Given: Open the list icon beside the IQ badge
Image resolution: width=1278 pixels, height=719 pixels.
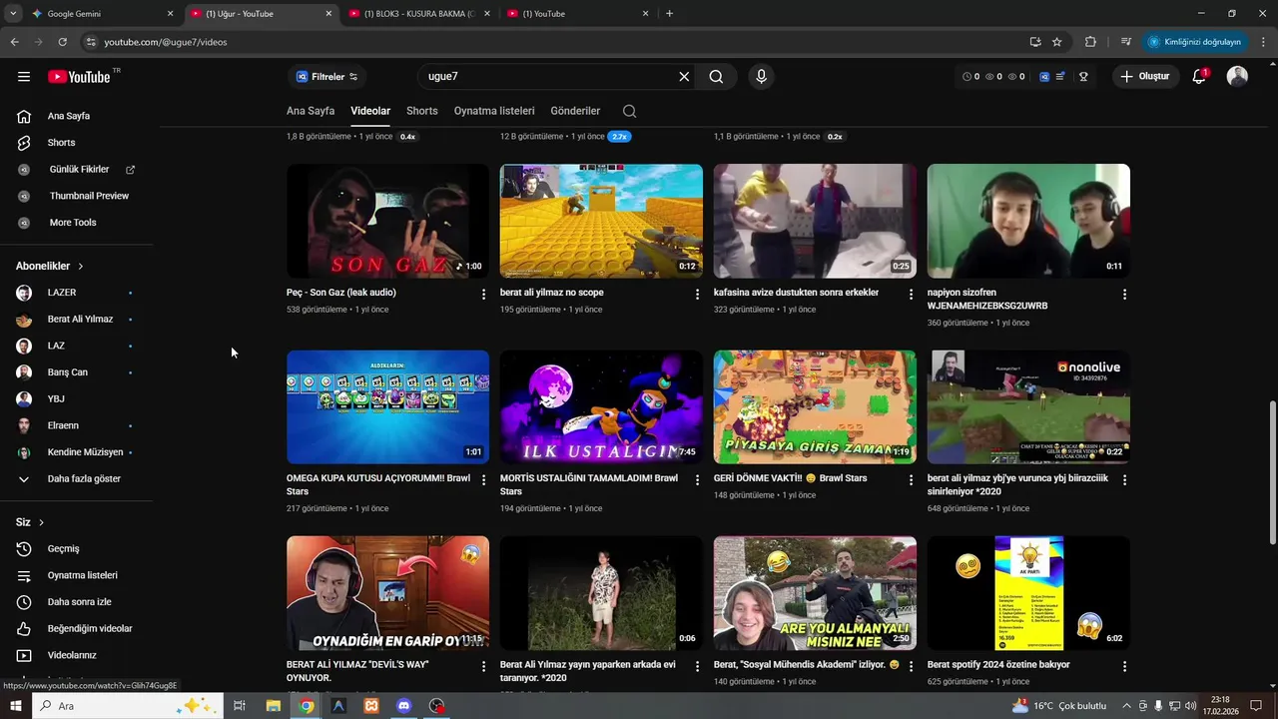Looking at the screenshot, I should tap(1060, 77).
